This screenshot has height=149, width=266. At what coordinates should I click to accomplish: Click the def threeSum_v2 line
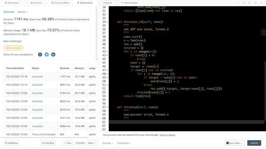[x=140, y=22]
